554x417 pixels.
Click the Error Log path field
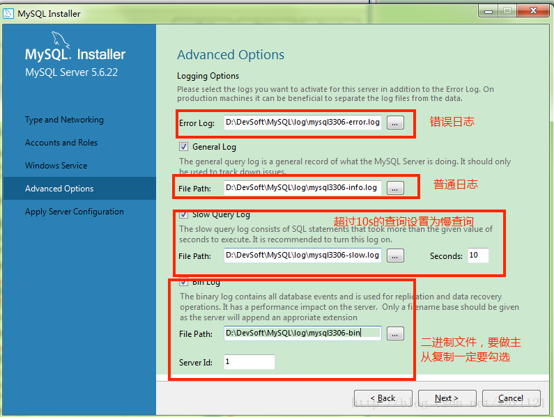click(x=303, y=122)
